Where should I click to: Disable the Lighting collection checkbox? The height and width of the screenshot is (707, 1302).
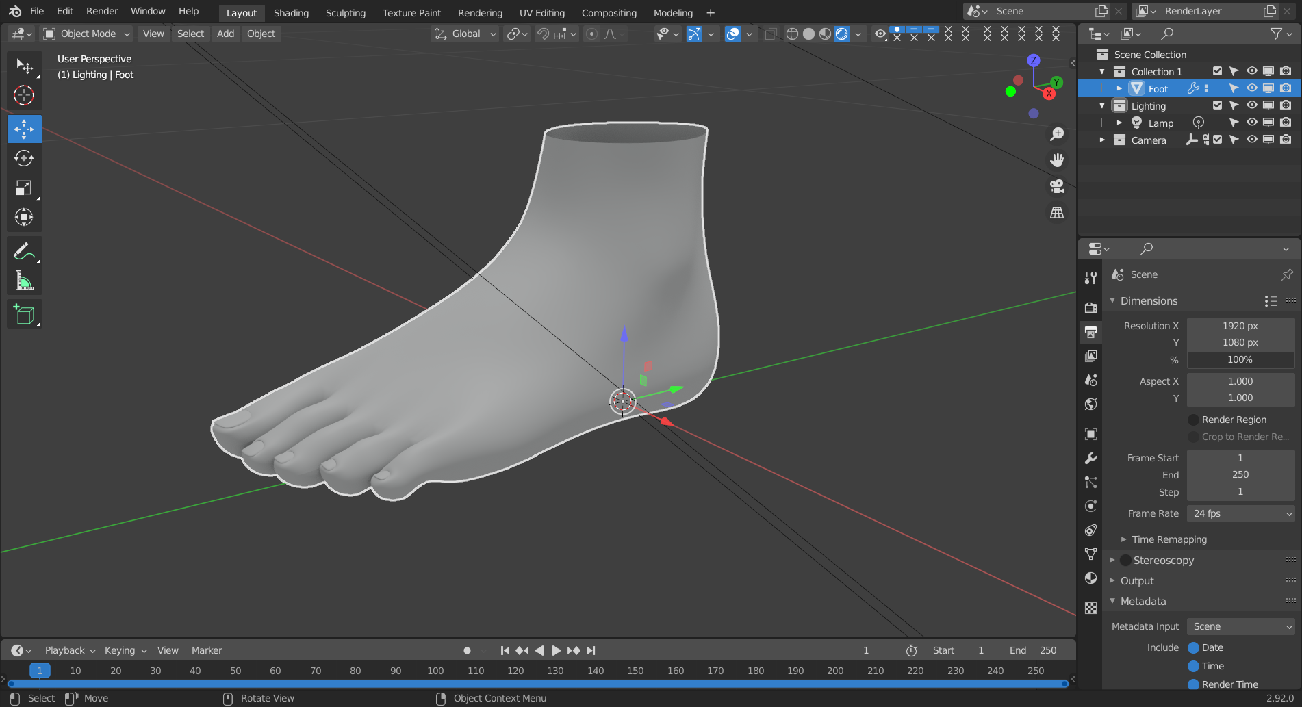(1217, 105)
